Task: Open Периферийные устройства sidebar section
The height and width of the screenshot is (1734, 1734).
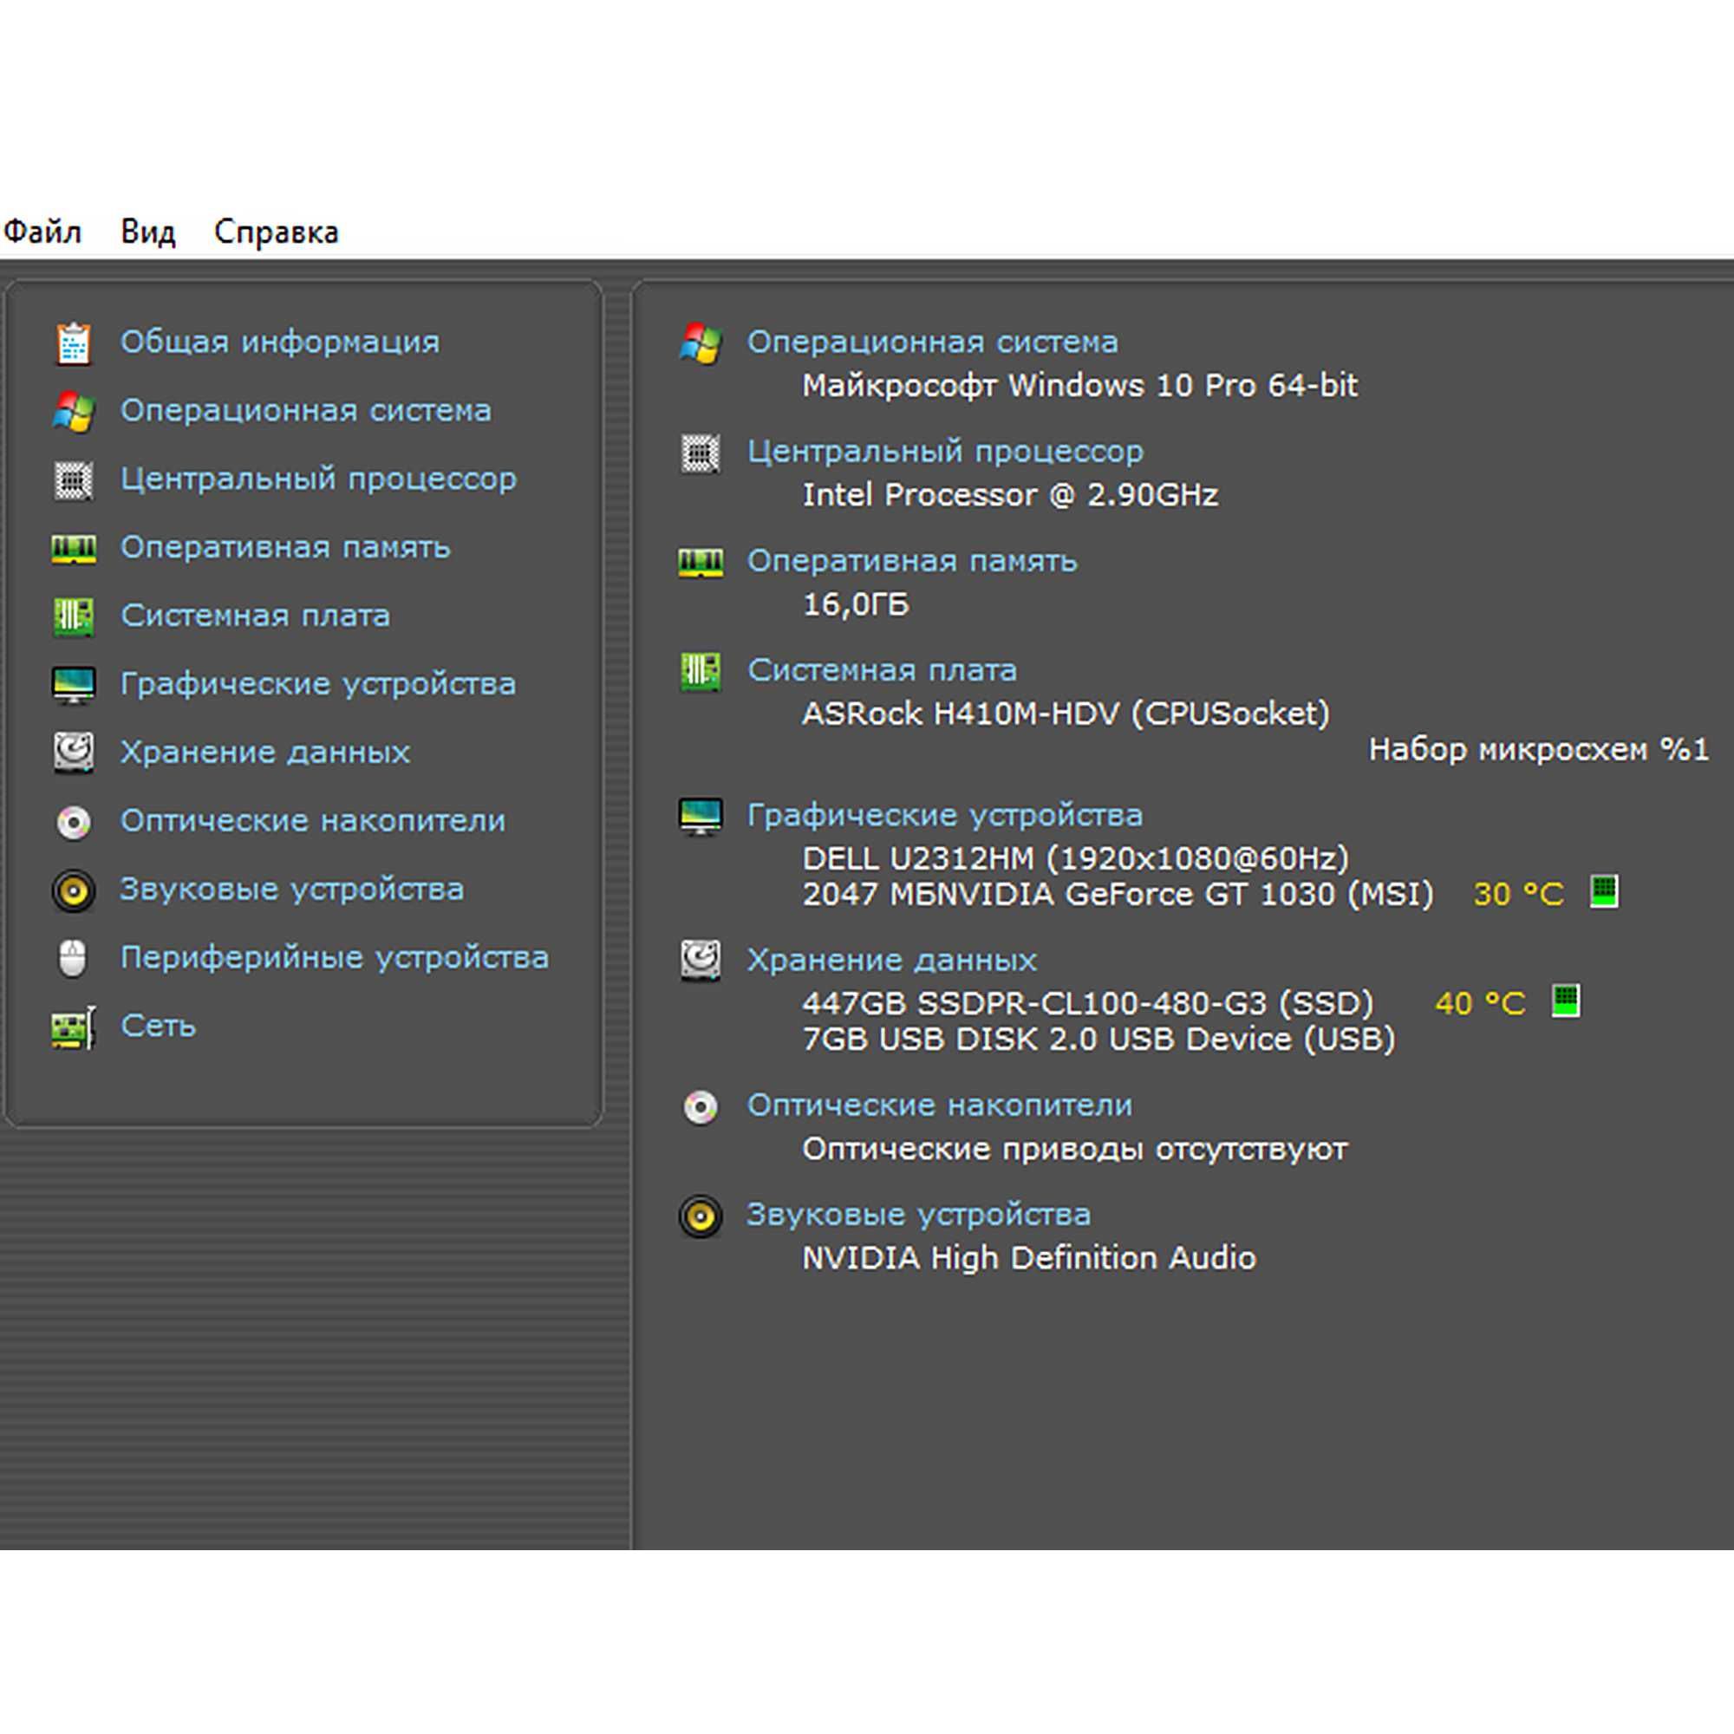Action: tap(335, 958)
